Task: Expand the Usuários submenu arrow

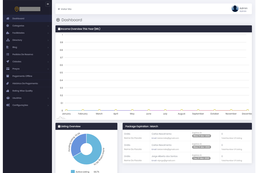Action: 48,98
